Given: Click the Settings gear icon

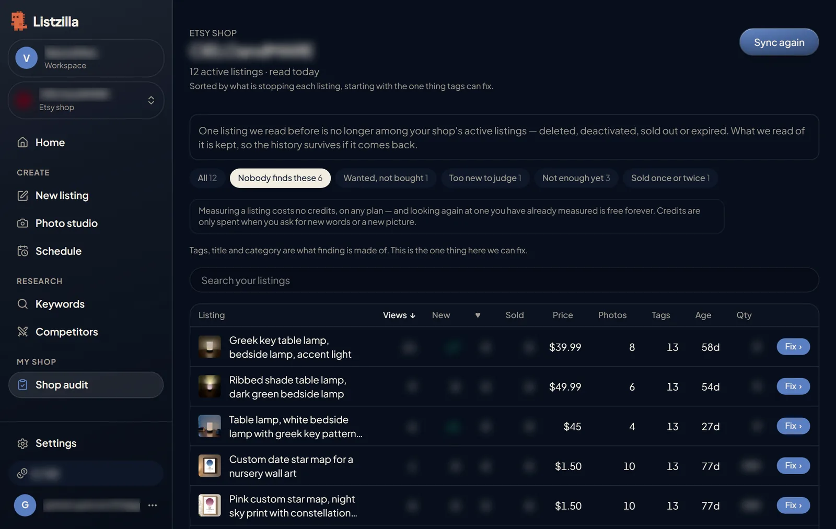Looking at the screenshot, I should 22,443.
